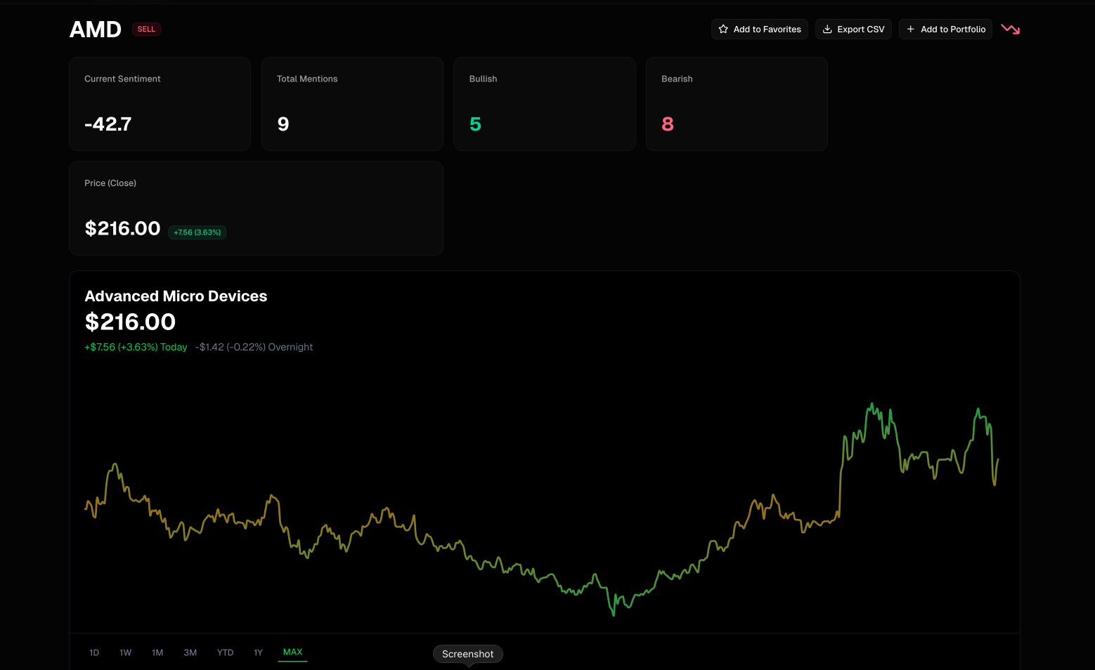
Task: Switch to the 3M timeframe
Action: click(190, 652)
